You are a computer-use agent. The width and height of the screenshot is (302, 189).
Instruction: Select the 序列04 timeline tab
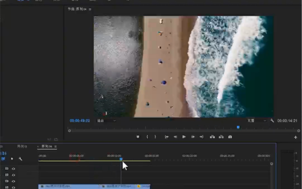click(46, 146)
